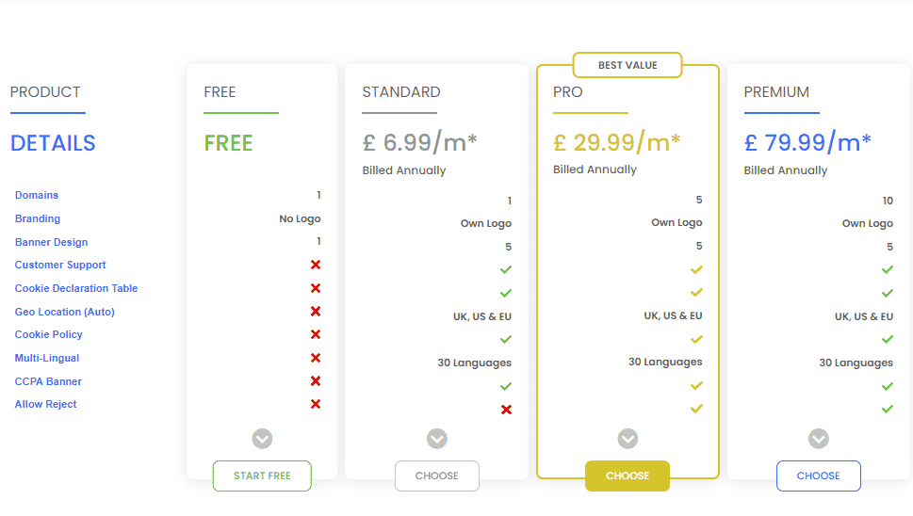Viewport: 913px width, 516px height.
Task: Select the yellow Pro CHOOSE button
Action: [x=628, y=476]
